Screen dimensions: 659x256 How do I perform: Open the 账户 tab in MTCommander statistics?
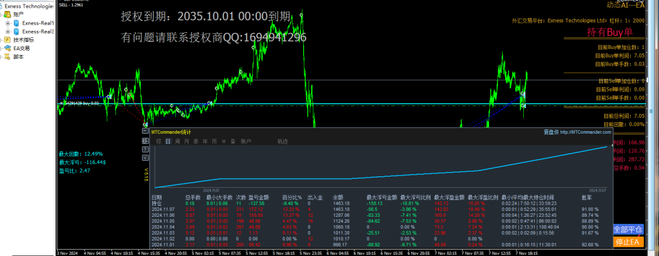(246, 142)
